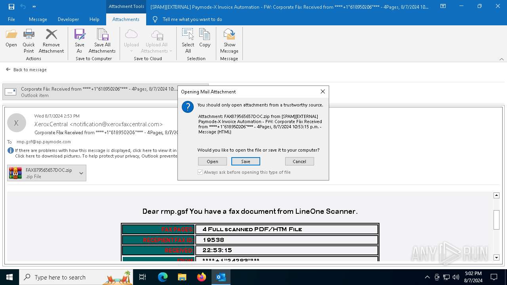Open the Quick Access Toolbar customize dropdown
The height and width of the screenshot is (285, 507).
(x=34, y=6)
